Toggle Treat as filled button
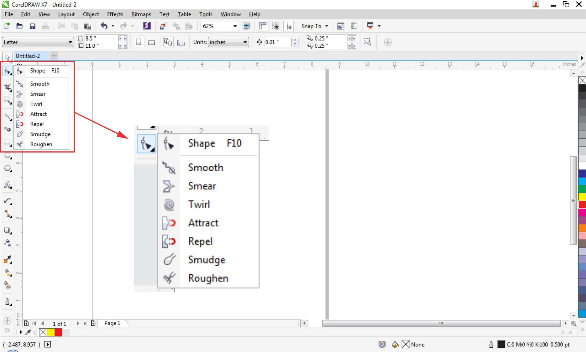Screen dimensions: 586x352 point(368,42)
